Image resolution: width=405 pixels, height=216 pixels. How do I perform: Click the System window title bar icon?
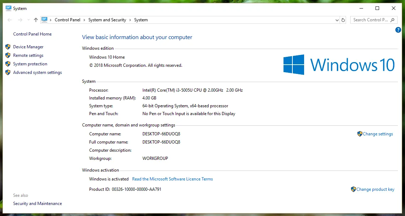9,8
